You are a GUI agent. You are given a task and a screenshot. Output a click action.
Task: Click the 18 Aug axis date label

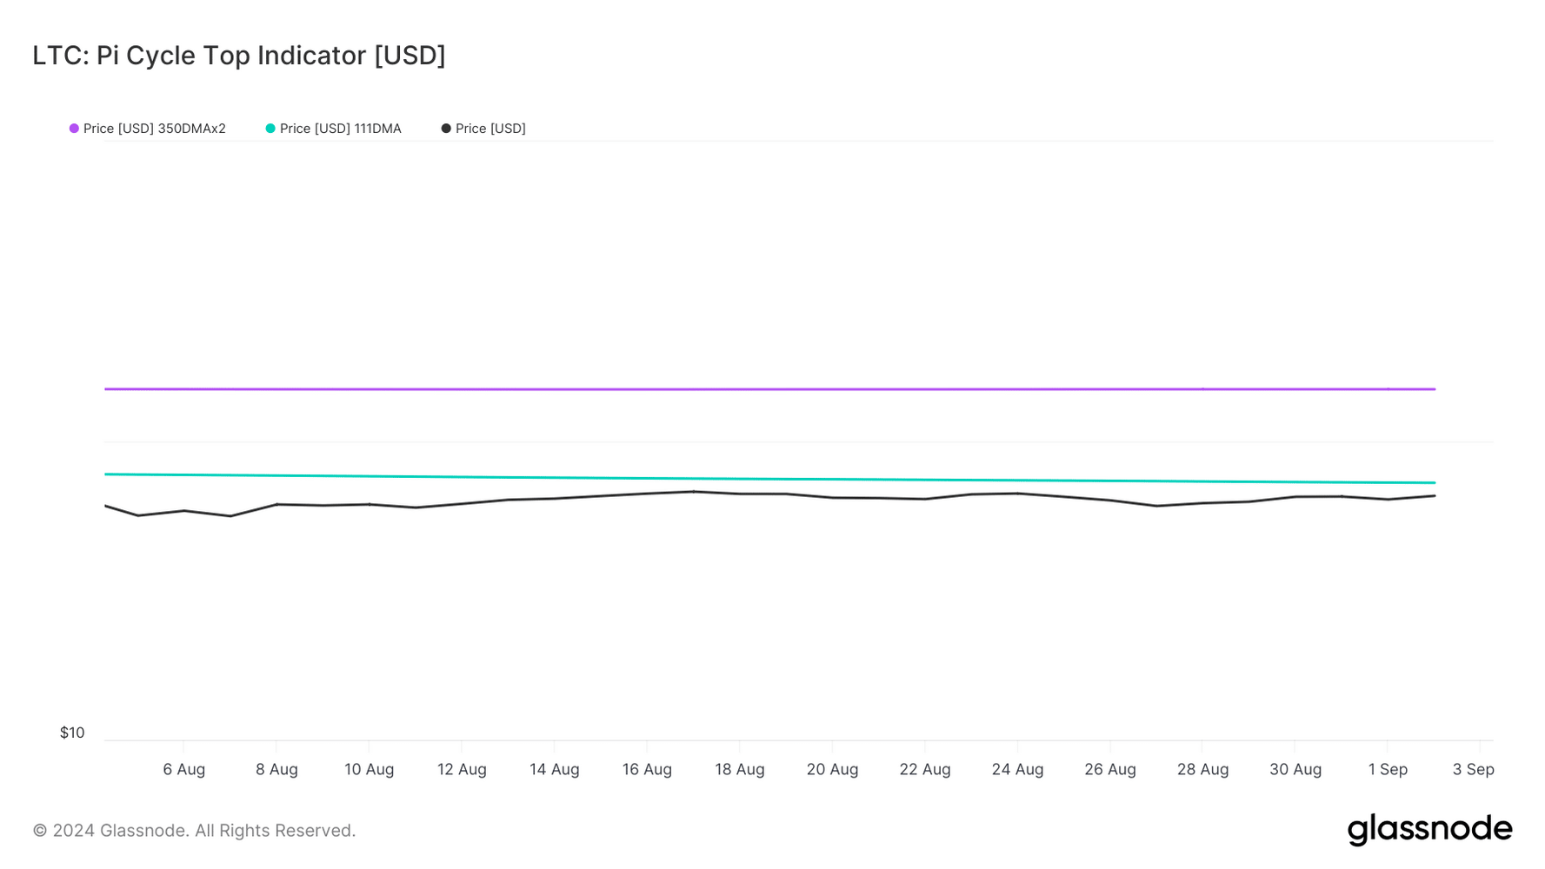pos(740,769)
